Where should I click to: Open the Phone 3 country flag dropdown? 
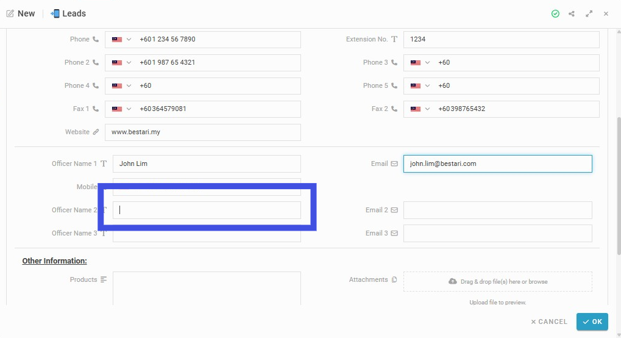[420, 63]
